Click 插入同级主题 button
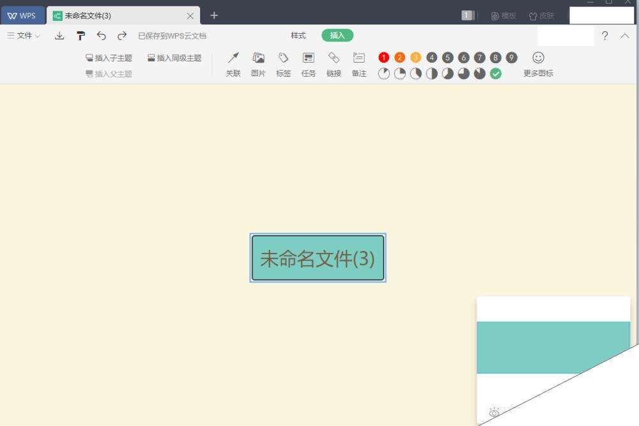The width and height of the screenshot is (639, 426). tap(174, 58)
